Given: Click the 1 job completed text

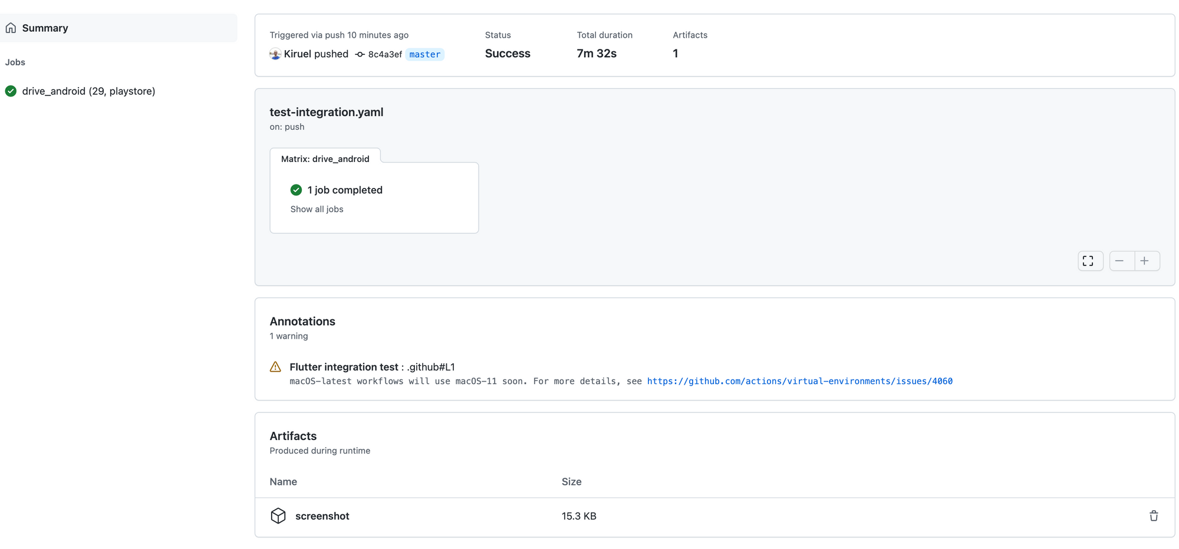Looking at the screenshot, I should click(x=345, y=190).
